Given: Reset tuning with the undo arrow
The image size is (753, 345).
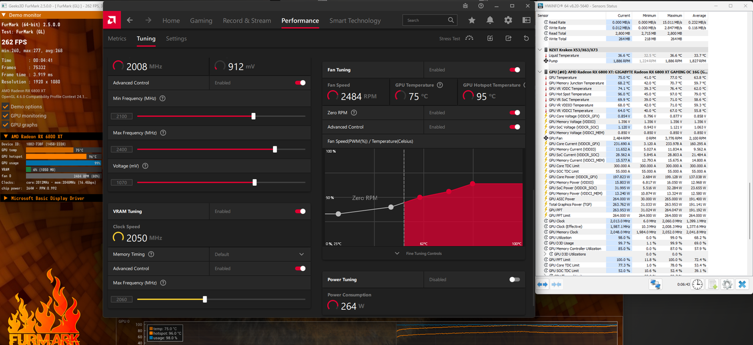Looking at the screenshot, I should click(526, 38).
